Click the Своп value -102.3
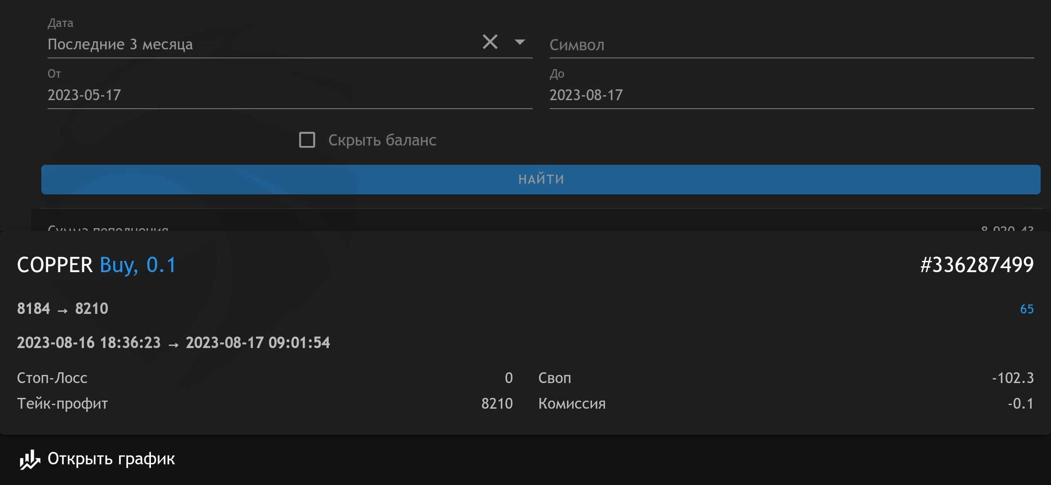 1012,378
